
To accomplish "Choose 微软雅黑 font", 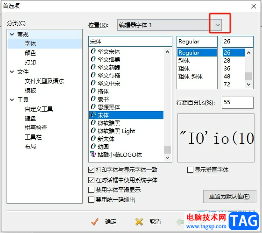I will tap(109, 123).
